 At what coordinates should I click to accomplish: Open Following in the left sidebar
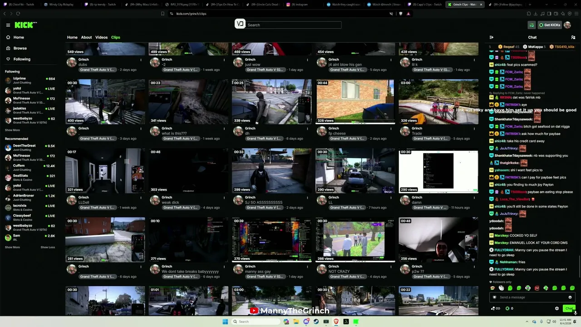click(x=22, y=59)
